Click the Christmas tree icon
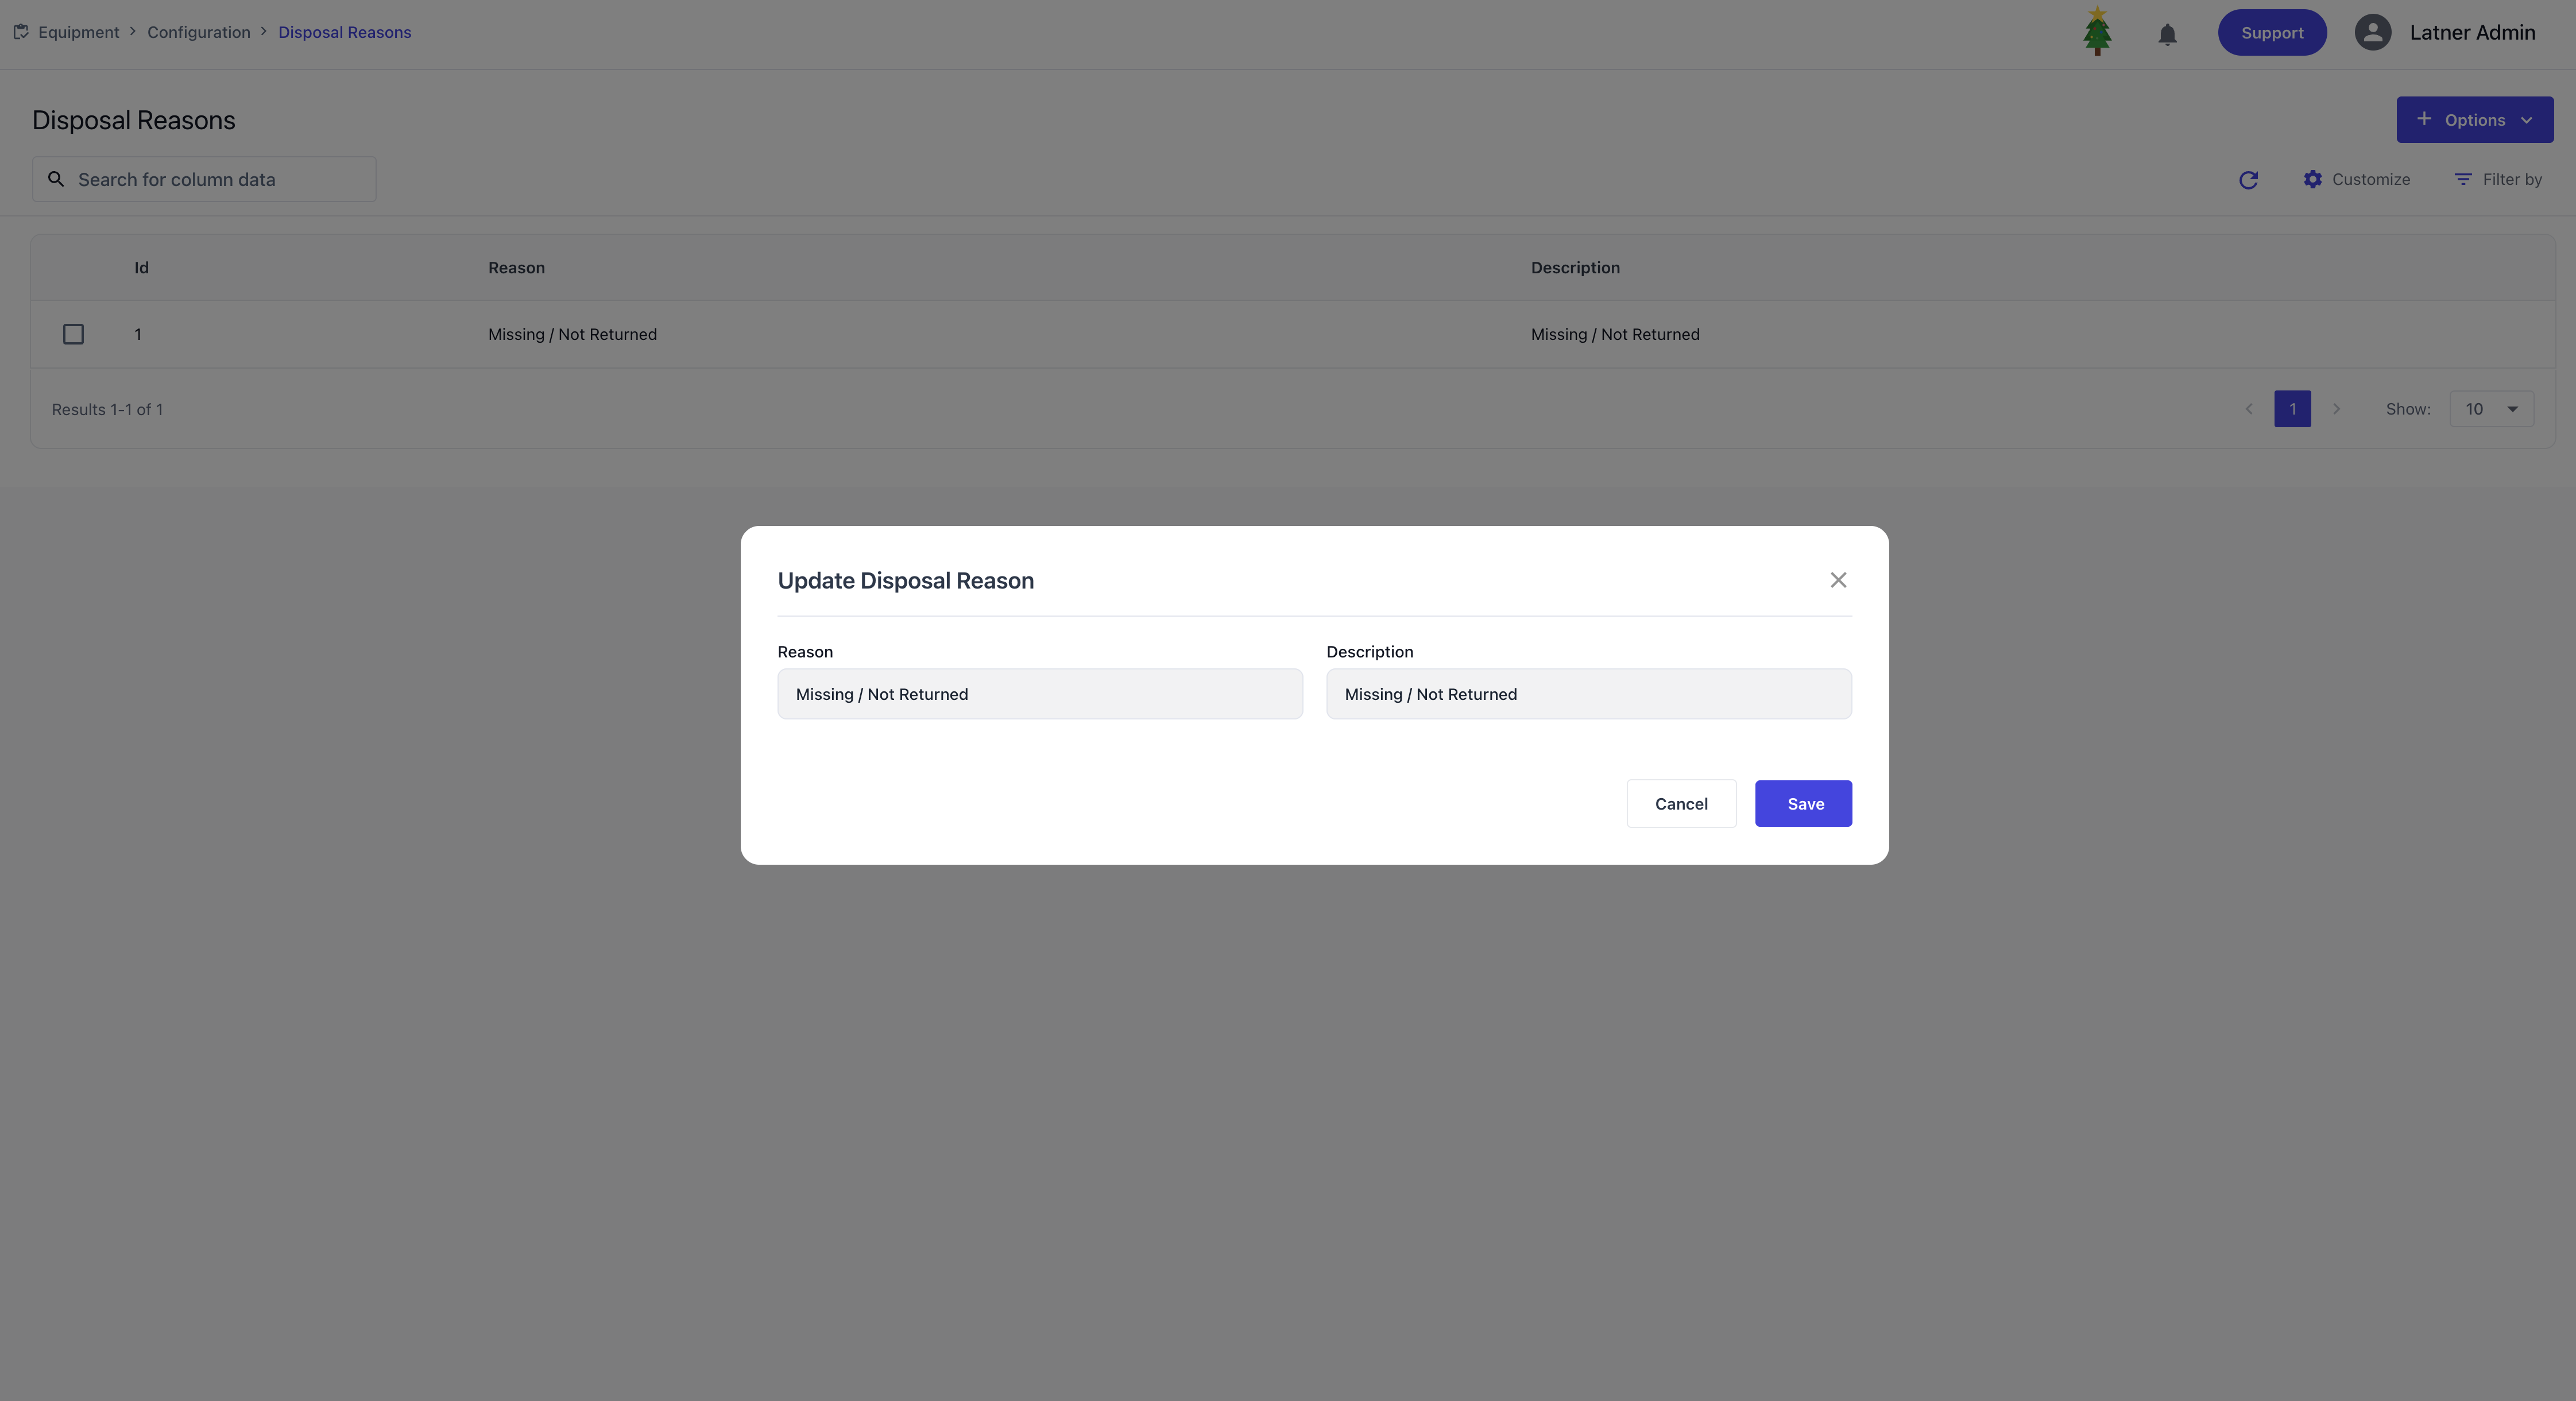Viewport: 2576px width, 1401px height. pos(2097,31)
